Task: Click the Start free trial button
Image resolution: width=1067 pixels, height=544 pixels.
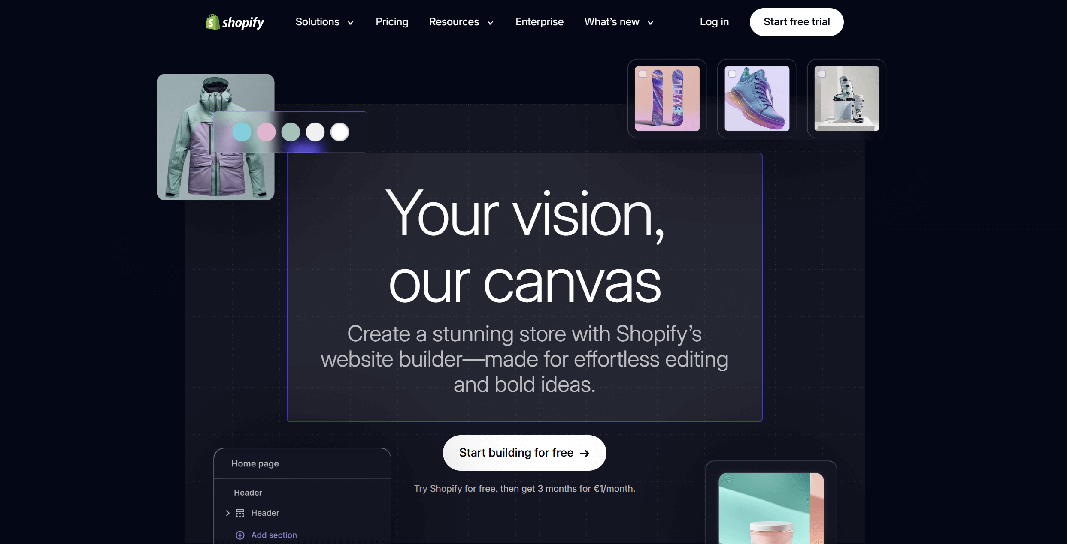Action: (796, 22)
